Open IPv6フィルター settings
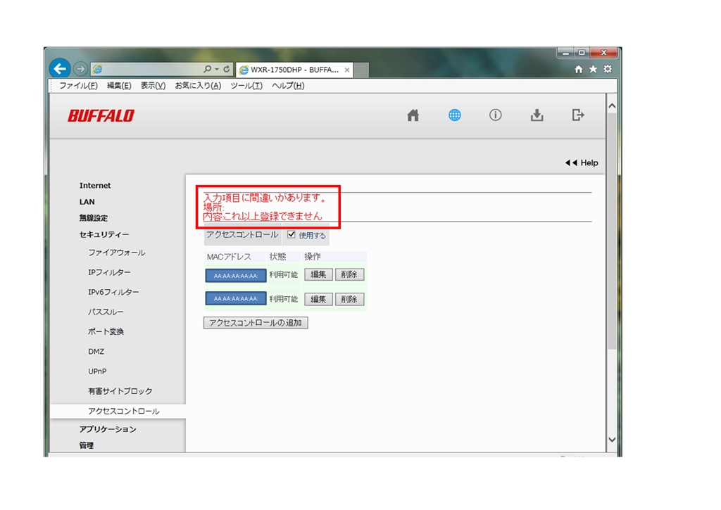The height and width of the screenshot is (510, 721). point(113,292)
